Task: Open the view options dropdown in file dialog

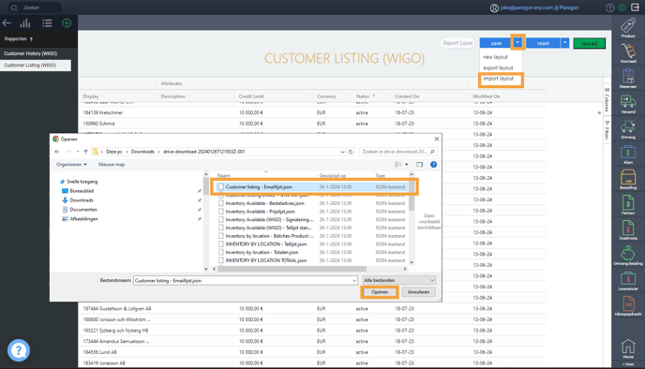Action: coord(407,165)
